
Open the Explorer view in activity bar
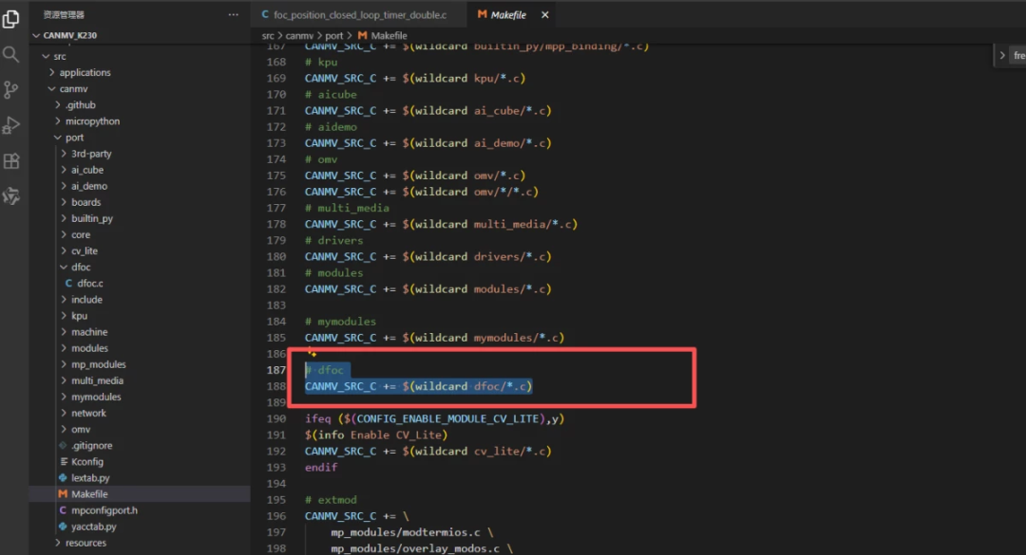click(11, 19)
